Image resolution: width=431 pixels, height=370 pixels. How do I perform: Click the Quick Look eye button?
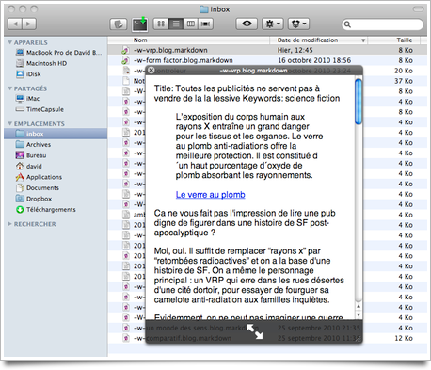[247, 24]
